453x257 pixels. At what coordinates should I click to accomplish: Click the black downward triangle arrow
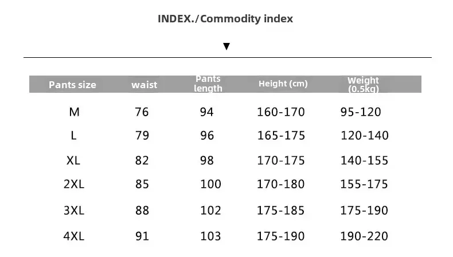coord(226,46)
